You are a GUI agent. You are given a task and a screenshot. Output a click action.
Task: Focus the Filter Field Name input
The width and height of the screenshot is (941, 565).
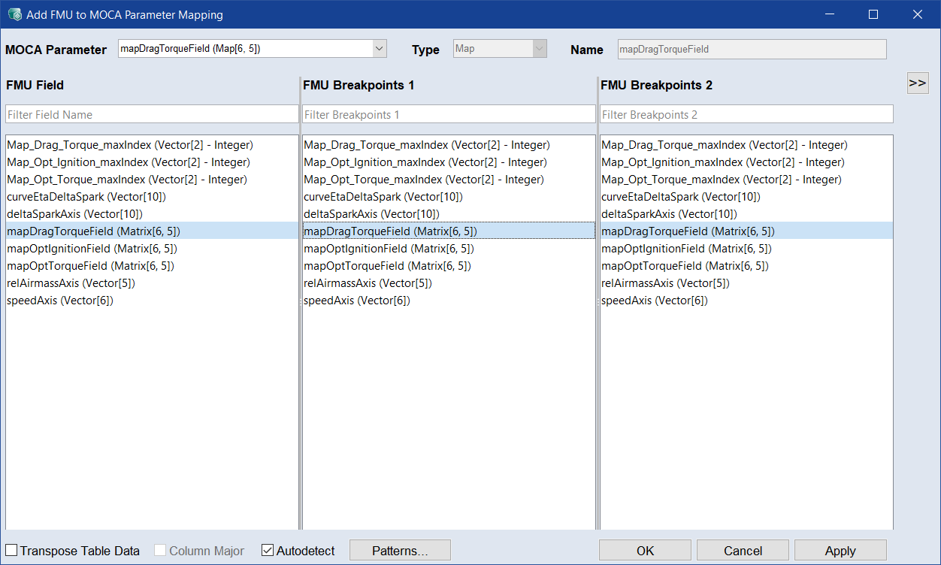[152, 114]
